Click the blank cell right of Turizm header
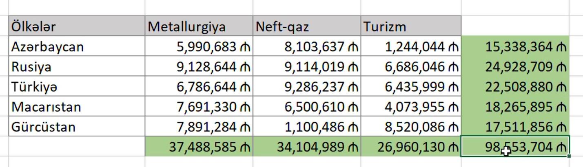This screenshot has width=583, height=167. pos(515,26)
